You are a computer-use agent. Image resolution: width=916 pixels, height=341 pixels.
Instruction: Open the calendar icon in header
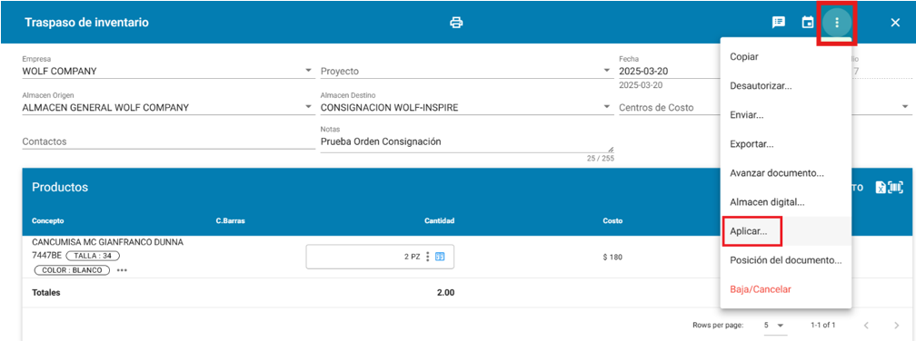pyautogui.click(x=807, y=23)
